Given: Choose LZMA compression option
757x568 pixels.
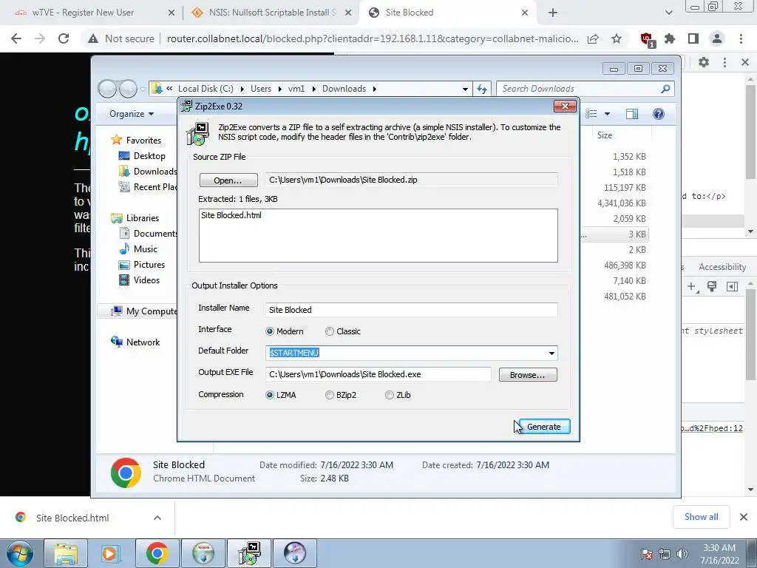Looking at the screenshot, I should [270, 395].
